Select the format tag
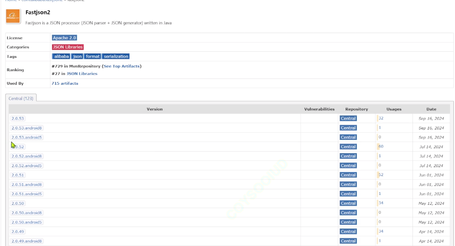The height and width of the screenshot is (246, 455). pos(93,56)
